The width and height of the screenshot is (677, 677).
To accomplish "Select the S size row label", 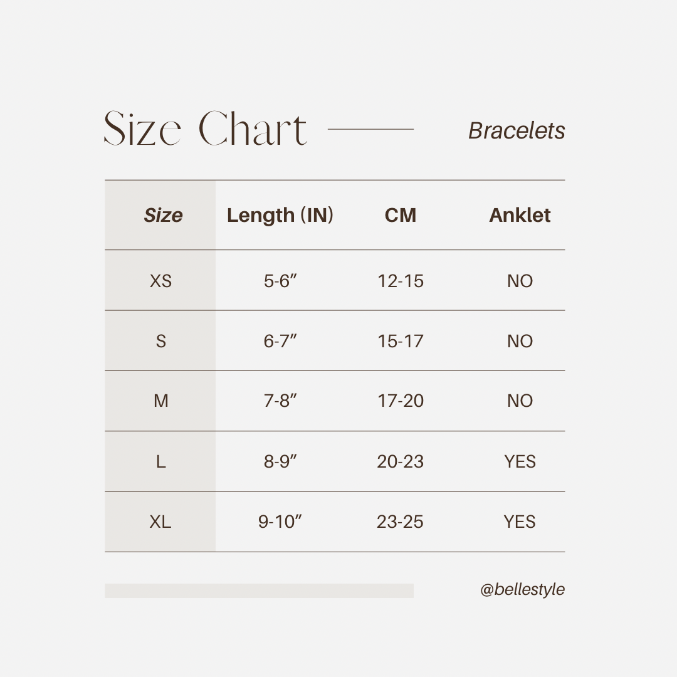I will pyautogui.click(x=160, y=341).
